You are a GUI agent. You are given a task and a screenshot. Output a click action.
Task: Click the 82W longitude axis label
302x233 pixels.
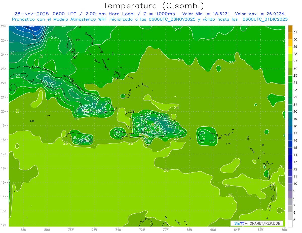[x=23, y=229]
